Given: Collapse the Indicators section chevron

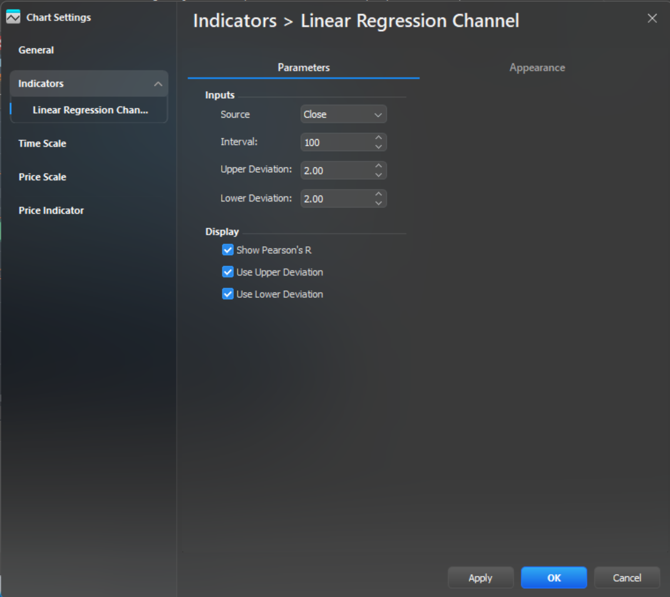Looking at the screenshot, I should click(x=158, y=84).
